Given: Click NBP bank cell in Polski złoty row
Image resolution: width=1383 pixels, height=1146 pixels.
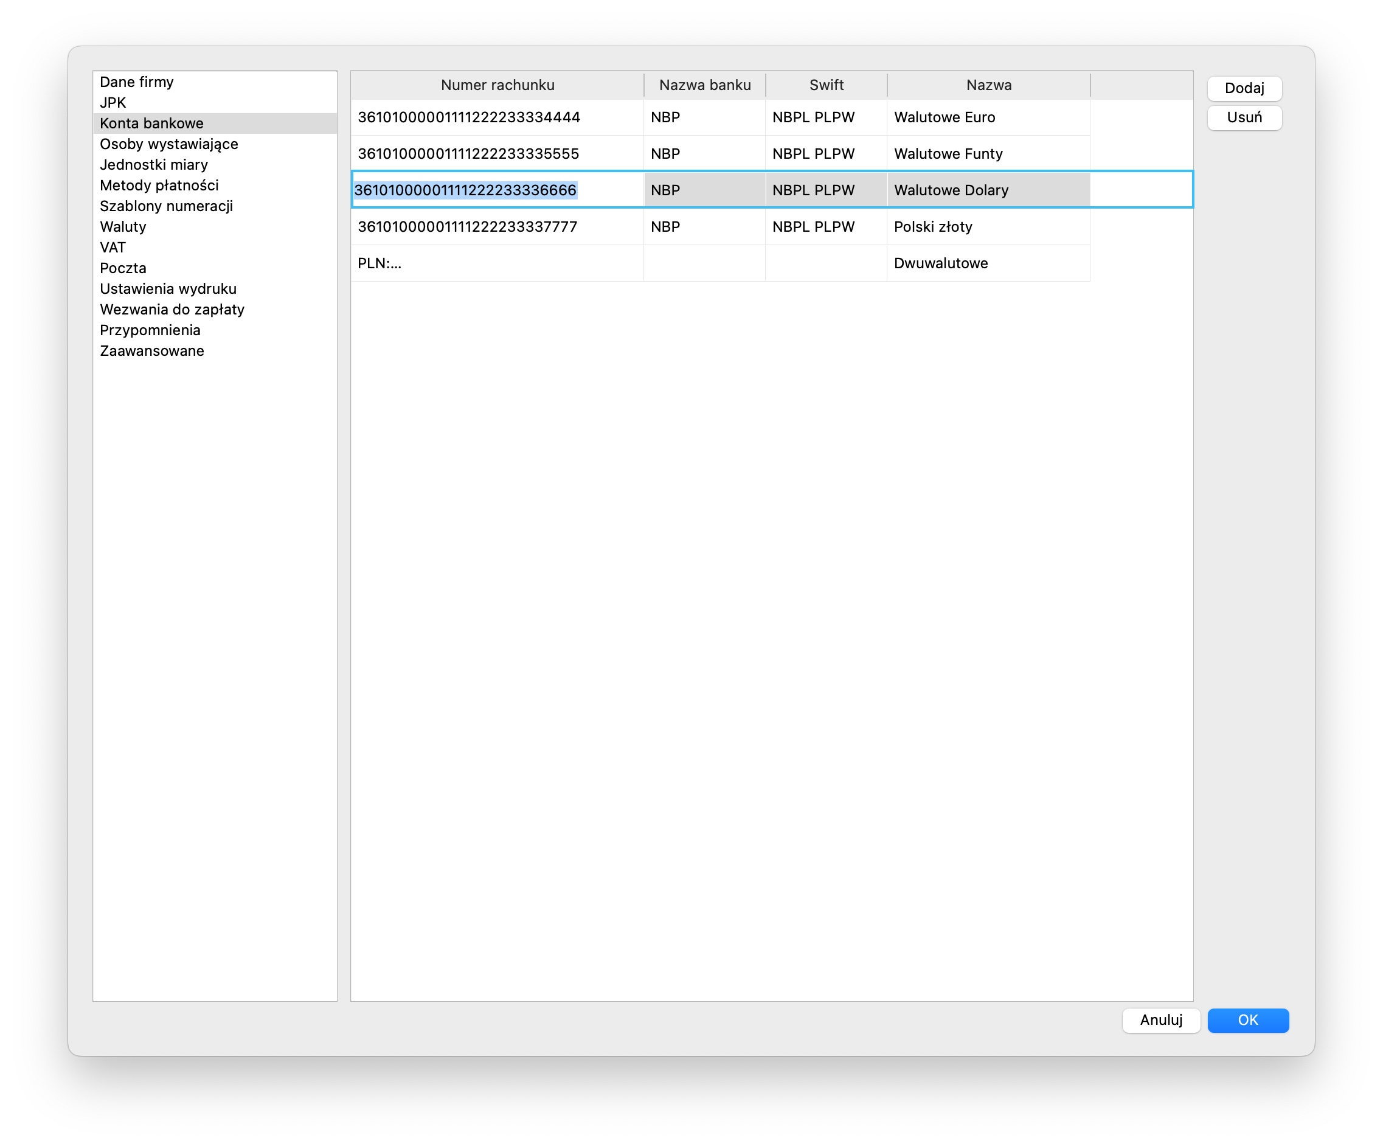Looking at the screenshot, I should tap(705, 226).
